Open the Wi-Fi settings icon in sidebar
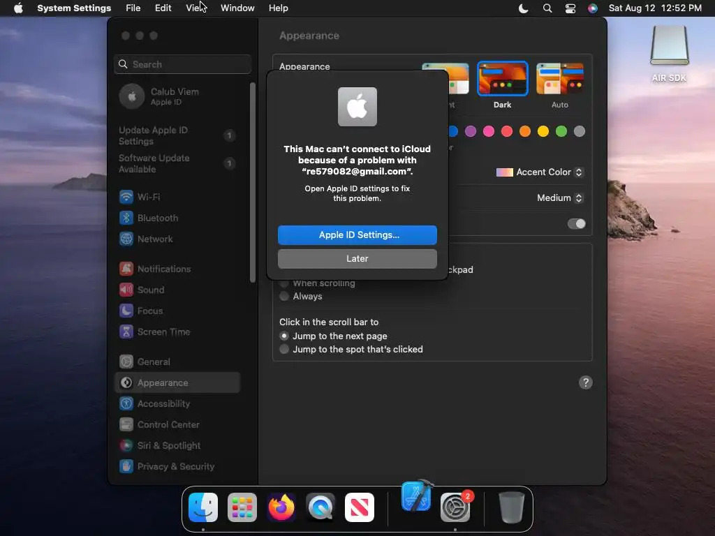715x536 pixels. click(x=126, y=197)
